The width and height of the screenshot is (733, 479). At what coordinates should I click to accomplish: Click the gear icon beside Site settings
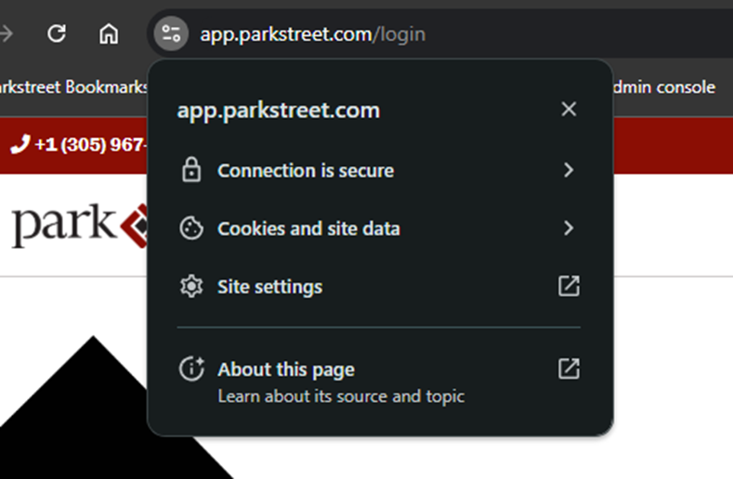pos(191,286)
